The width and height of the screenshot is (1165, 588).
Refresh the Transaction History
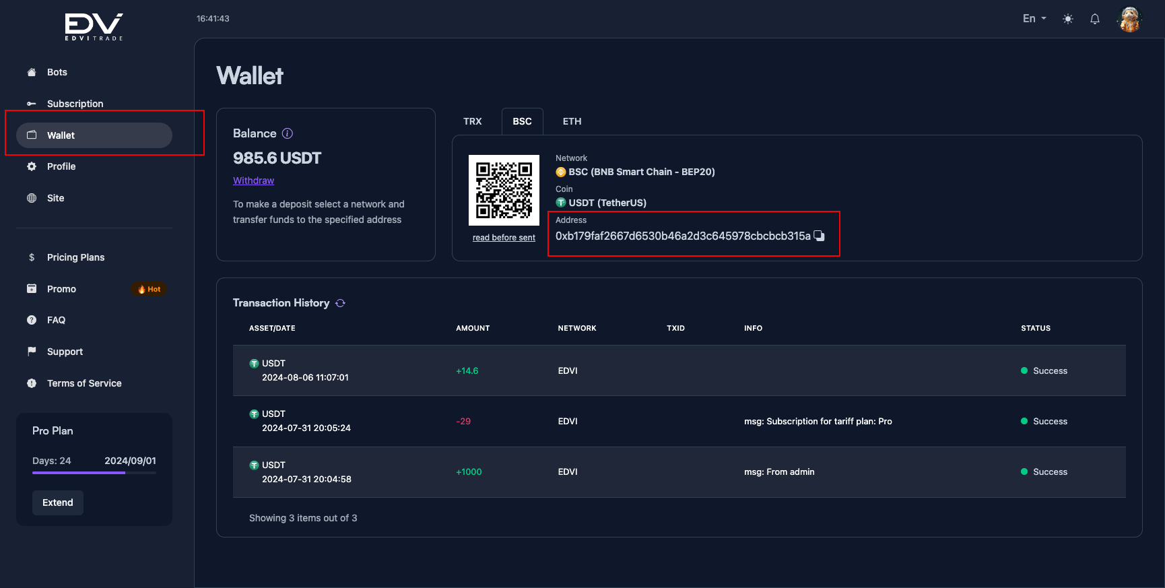(340, 303)
